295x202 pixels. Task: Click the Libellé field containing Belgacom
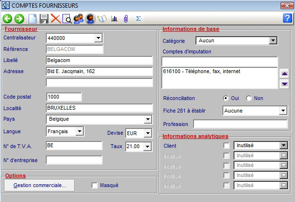coord(99,61)
